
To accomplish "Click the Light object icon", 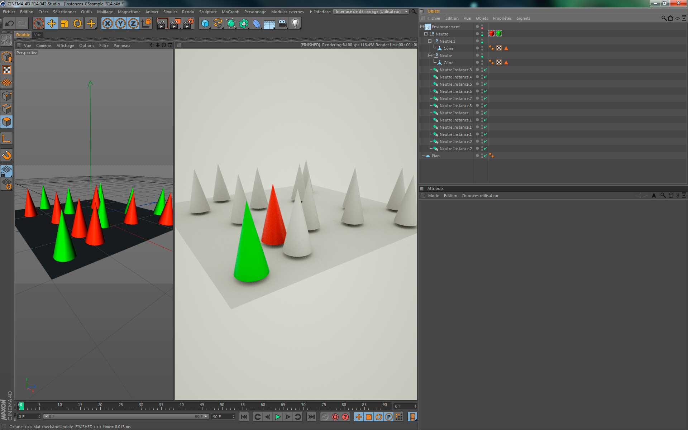I will tap(295, 24).
